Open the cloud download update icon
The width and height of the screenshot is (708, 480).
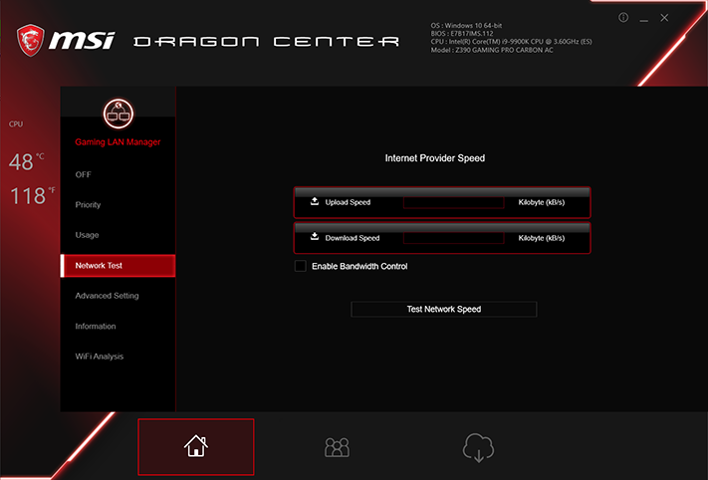478,447
